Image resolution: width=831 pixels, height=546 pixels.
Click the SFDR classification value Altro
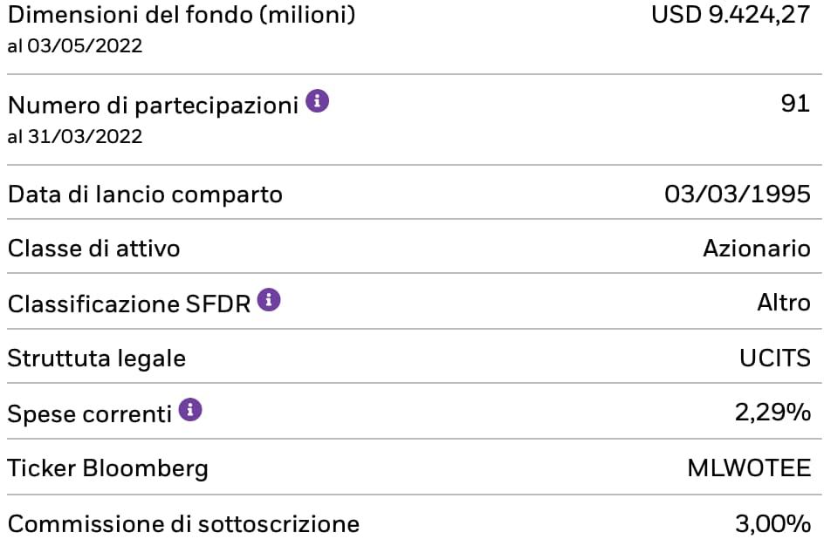coord(783,304)
